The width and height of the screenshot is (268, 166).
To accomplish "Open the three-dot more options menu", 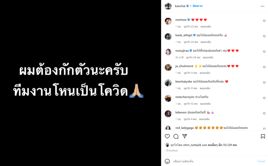I will [x=263, y=6].
